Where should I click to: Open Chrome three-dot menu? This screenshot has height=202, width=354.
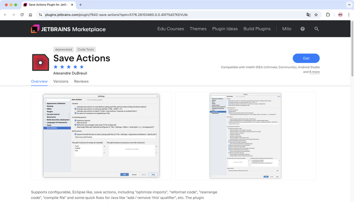(349, 15)
